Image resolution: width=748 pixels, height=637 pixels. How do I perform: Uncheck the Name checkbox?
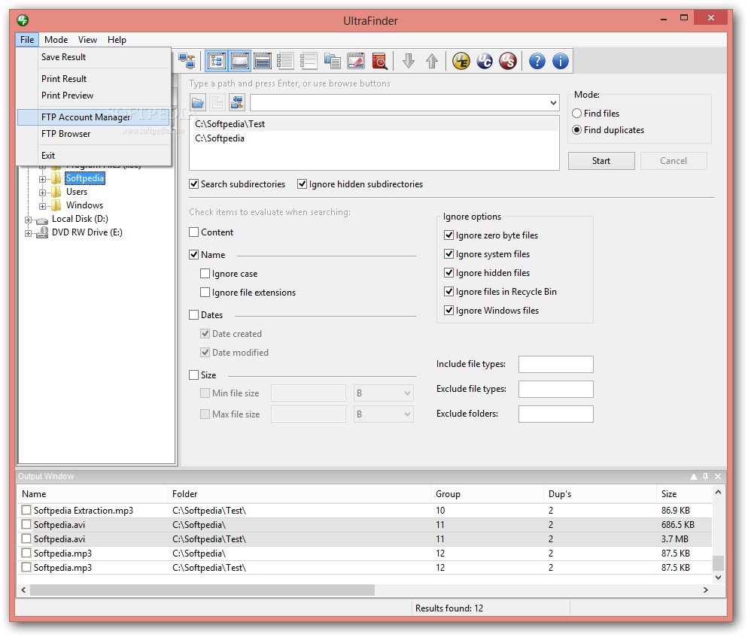click(193, 255)
